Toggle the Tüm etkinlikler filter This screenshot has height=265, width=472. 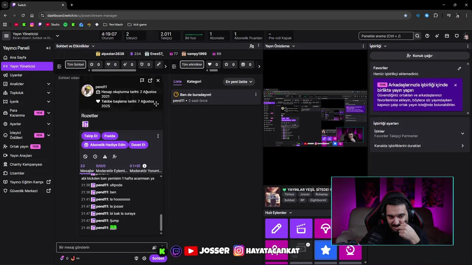(192, 64)
